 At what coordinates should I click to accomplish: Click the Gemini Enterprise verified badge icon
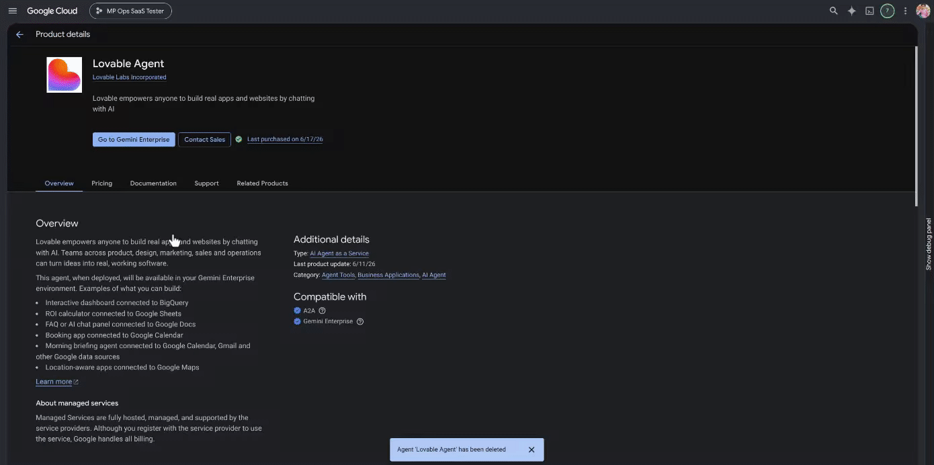297,321
